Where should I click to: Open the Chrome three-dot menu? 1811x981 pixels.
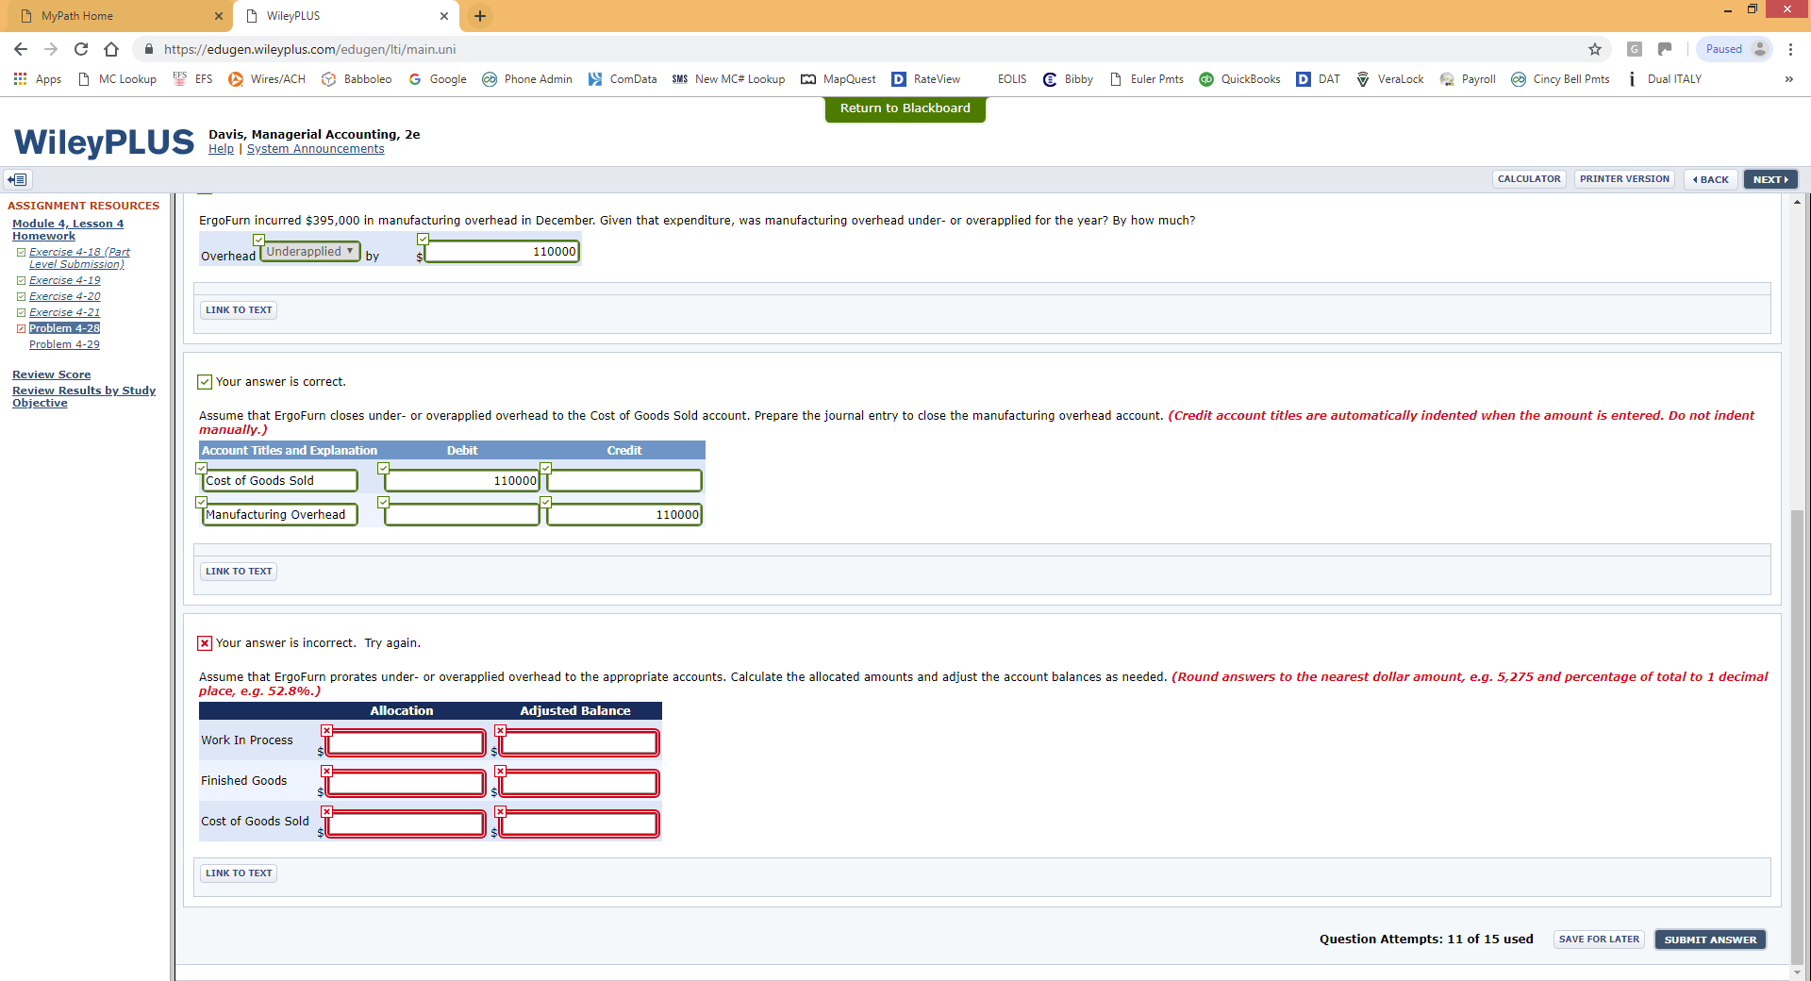1790,49
